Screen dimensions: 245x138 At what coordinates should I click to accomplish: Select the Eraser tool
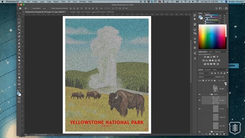[19, 50]
